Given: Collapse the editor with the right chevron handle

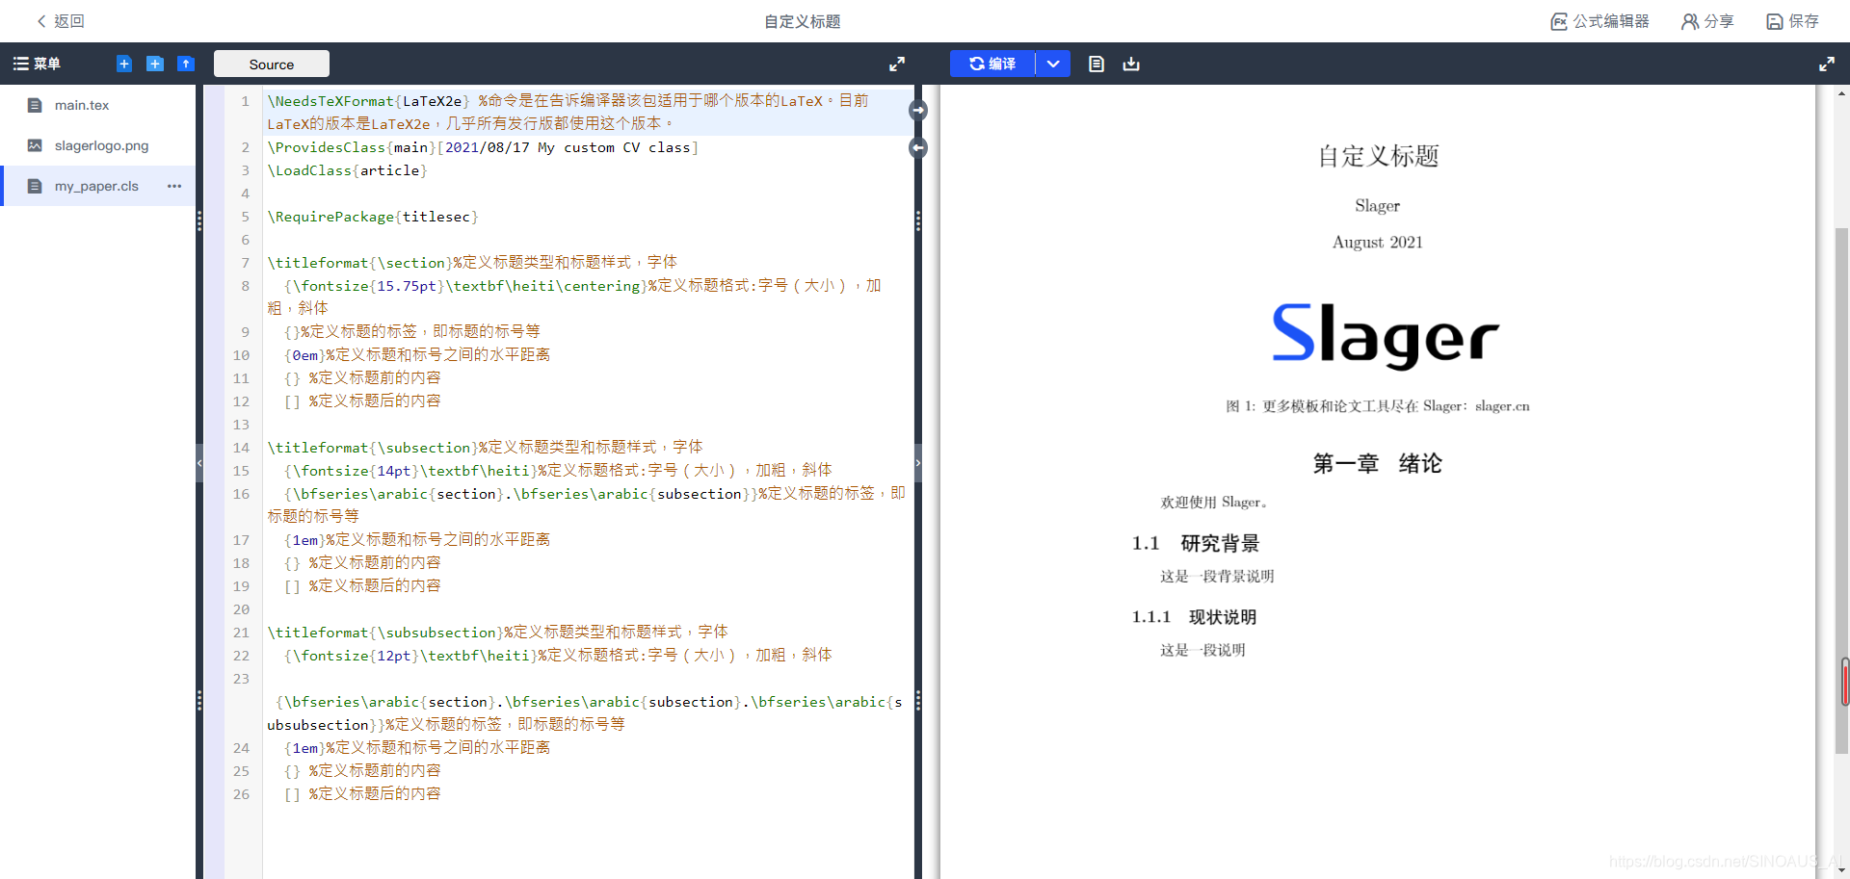Looking at the screenshot, I should tap(918, 463).
